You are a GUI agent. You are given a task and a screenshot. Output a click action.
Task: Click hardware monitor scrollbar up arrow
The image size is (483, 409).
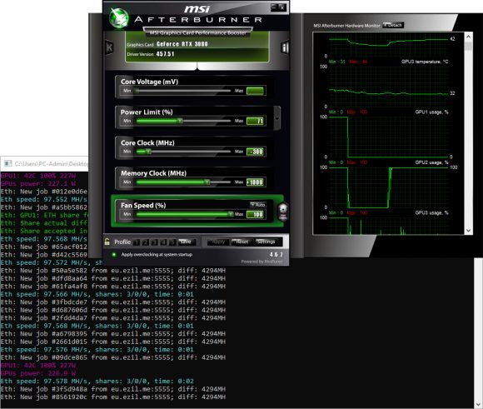[x=469, y=37]
